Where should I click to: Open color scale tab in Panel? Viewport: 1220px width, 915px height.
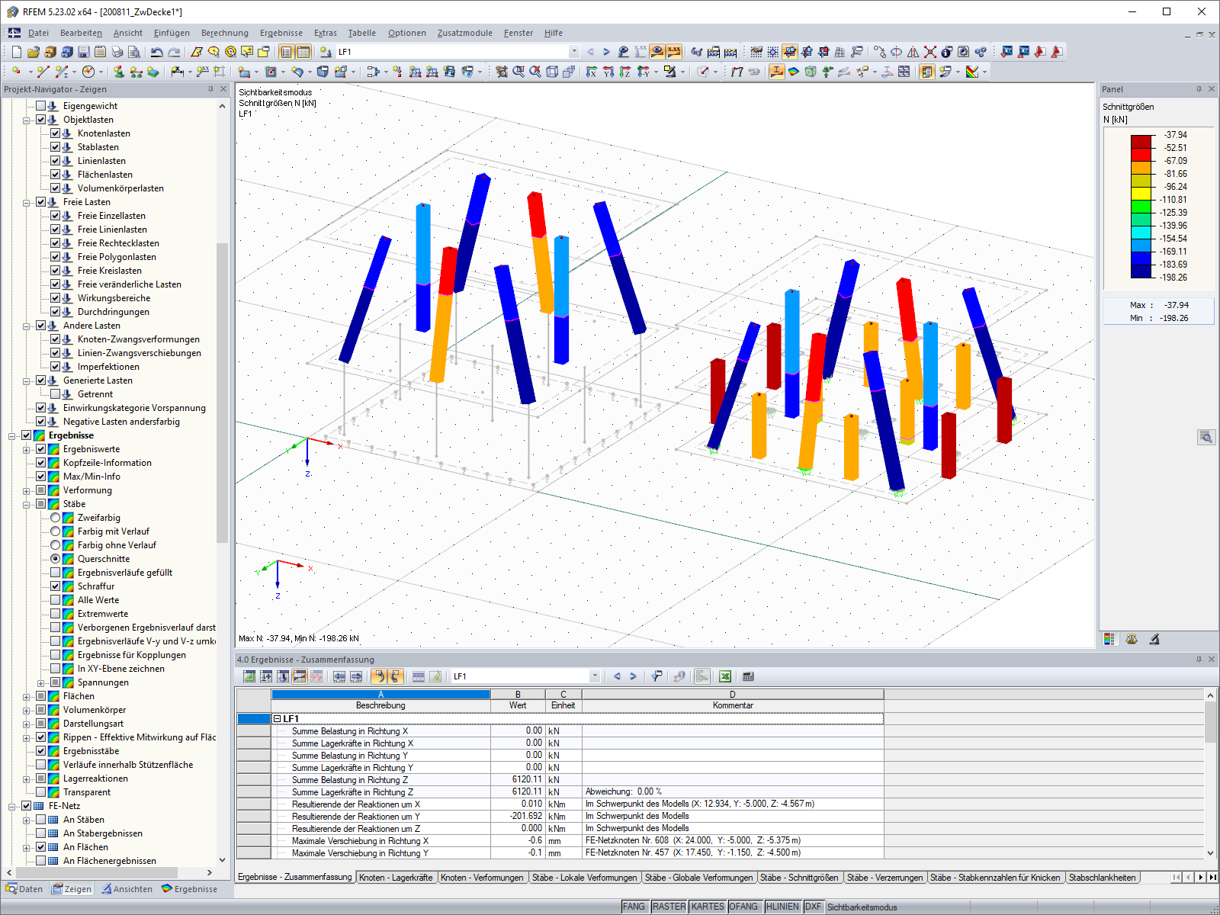pos(1109,639)
